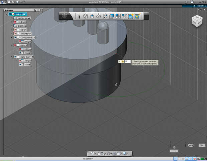Show or hide Hand:1 component

tap(15, 45)
